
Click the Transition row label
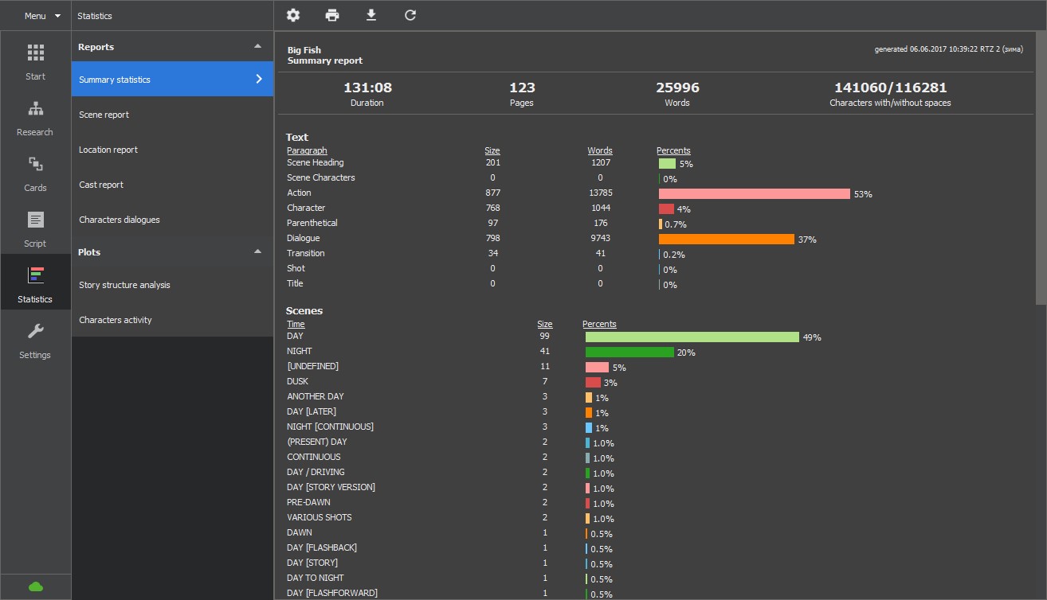(x=306, y=253)
